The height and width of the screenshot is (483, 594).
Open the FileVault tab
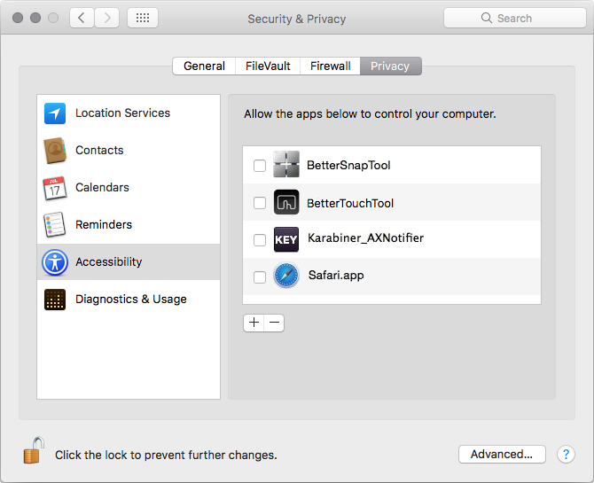[x=268, y=66]
